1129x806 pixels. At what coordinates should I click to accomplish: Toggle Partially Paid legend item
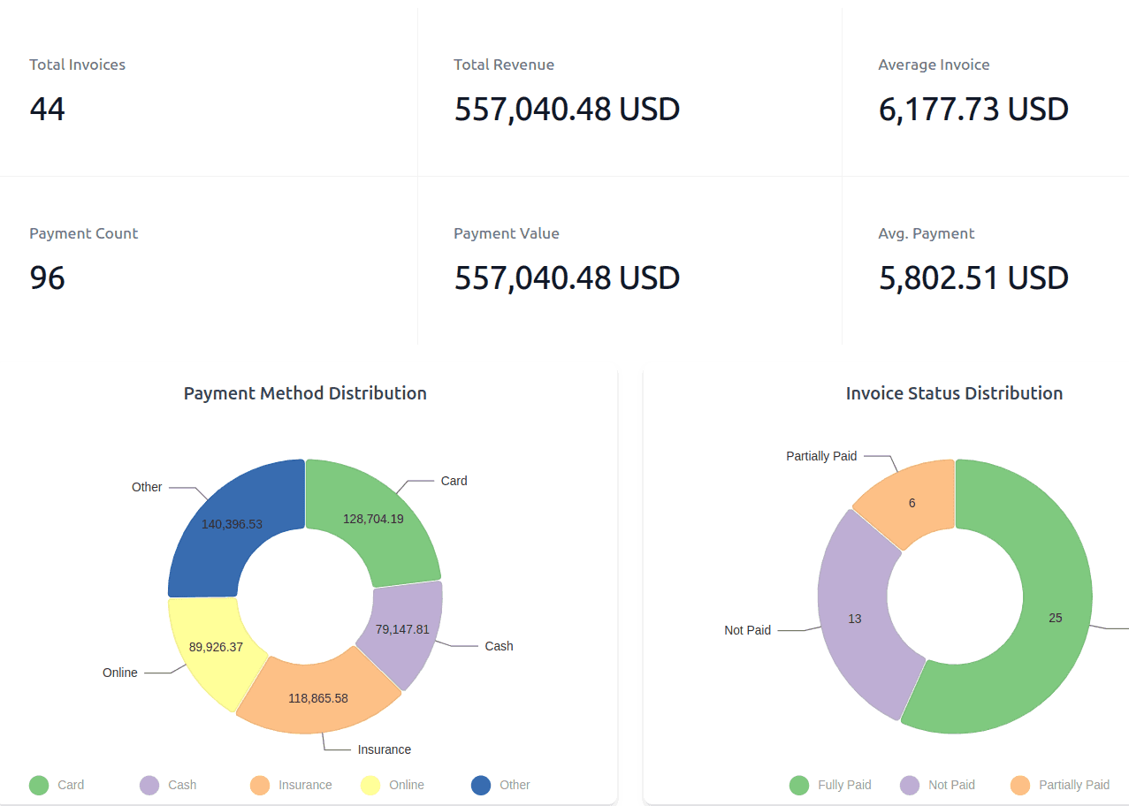(1060, 785)
